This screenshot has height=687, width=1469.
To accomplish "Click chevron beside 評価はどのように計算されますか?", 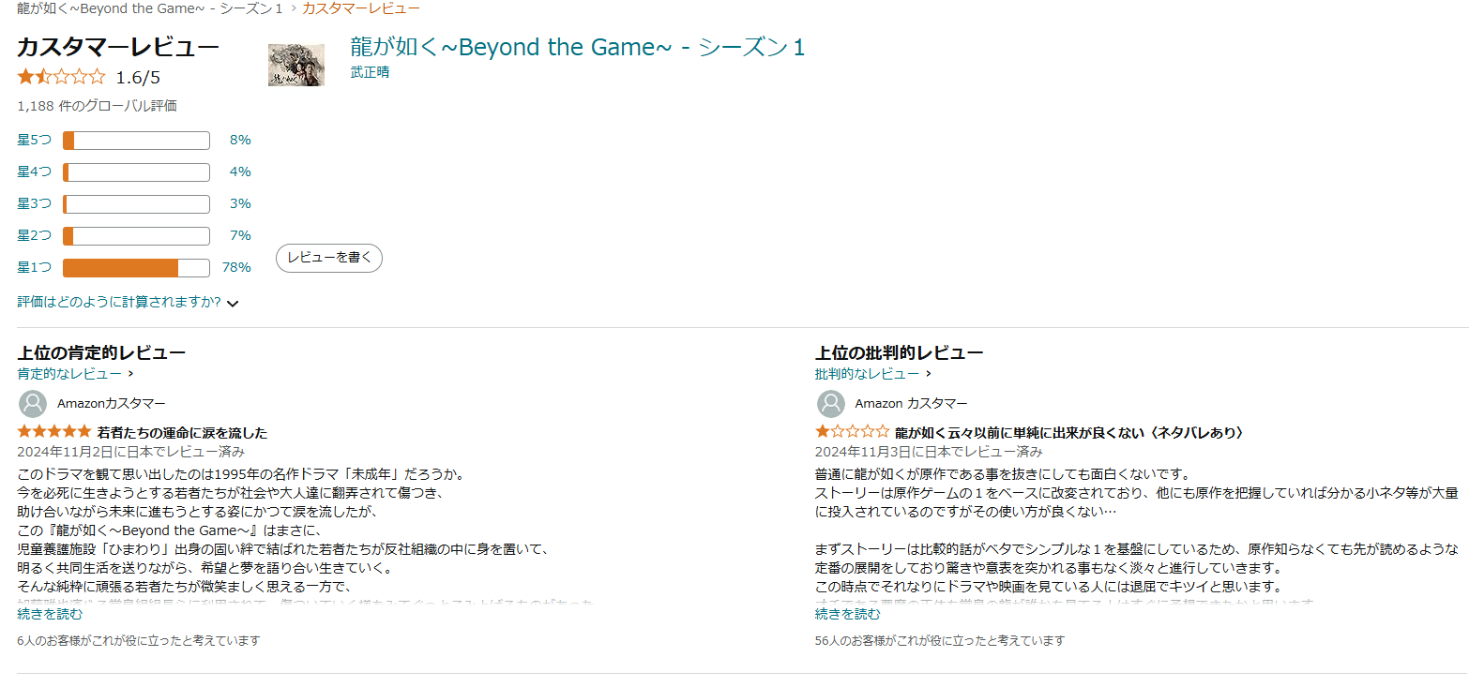I will tap(233, 303).
